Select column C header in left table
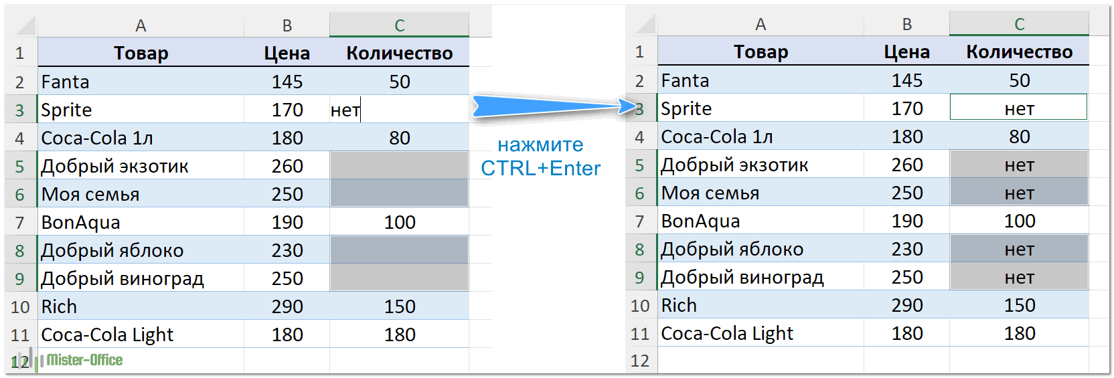Image resolution: width=1114 pixels, height=378 pixels. pos(399,25)
